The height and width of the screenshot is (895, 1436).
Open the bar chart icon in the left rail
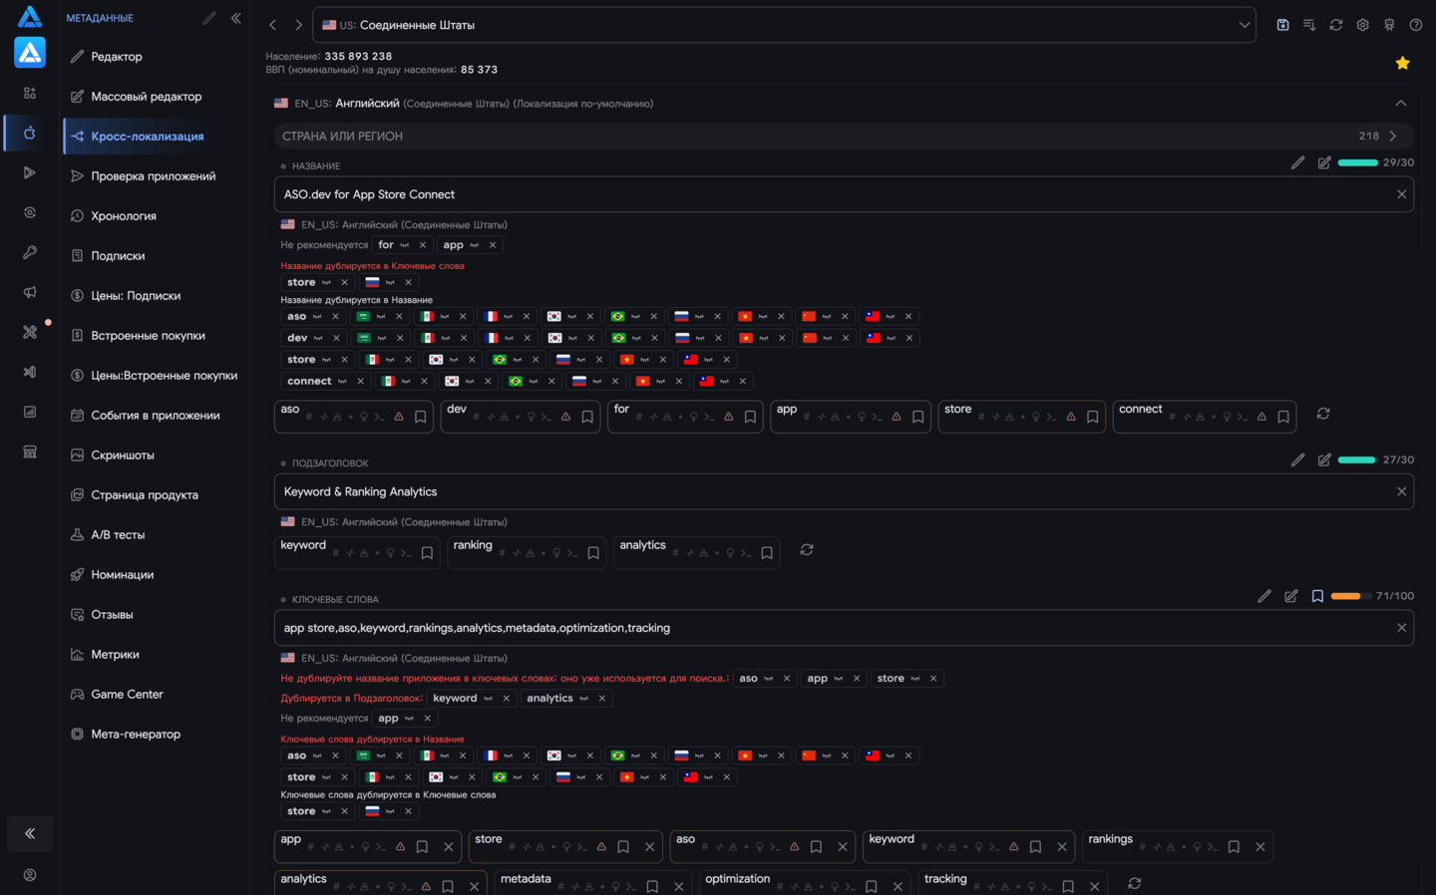point(30,412)
